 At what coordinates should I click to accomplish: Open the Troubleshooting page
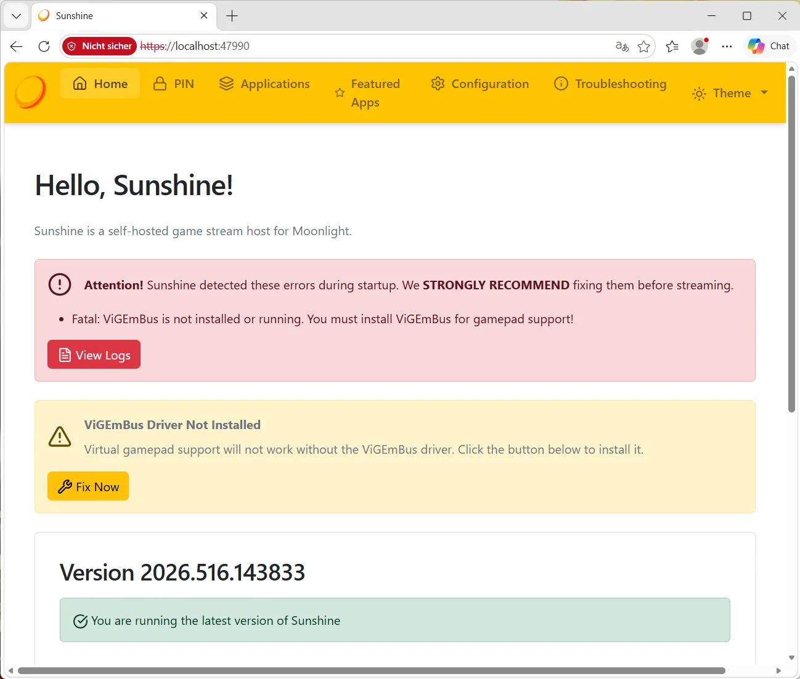610,84
